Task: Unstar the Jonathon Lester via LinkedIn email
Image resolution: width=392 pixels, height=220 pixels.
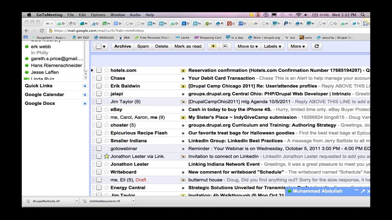Action: pos(106,156)
